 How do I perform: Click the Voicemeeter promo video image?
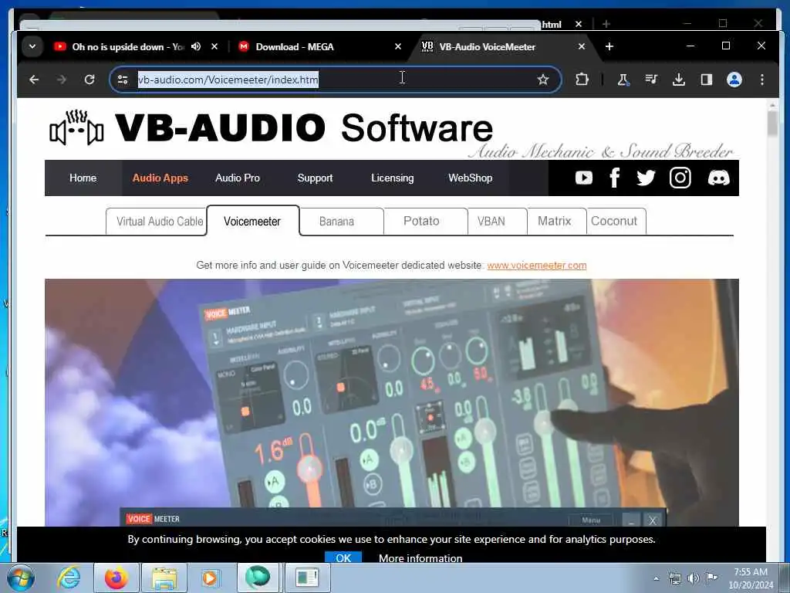tap(391, 402)
